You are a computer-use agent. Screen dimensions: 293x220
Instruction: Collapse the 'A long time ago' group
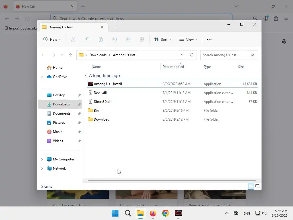pyautogui.click(x=86, y=76)
